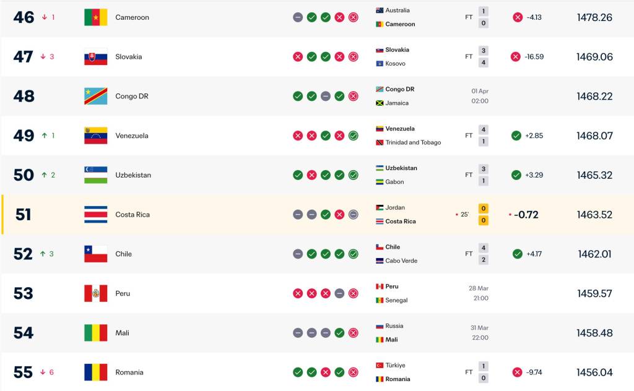The width and height of the screenshot is (634, 391).
Task: Click the large Congo DR flag at rank 48
Action: 95,97
